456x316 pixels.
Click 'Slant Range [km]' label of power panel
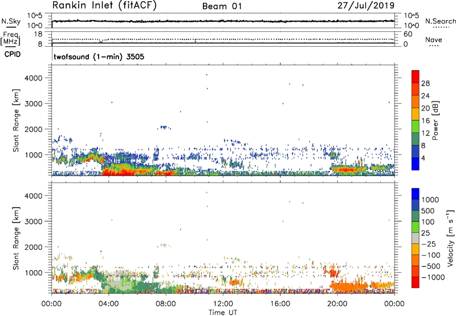click(x=16, y=121)
